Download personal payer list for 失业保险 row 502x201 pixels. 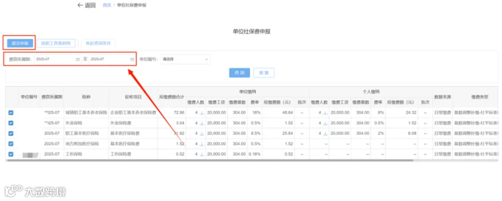point(325,123)
